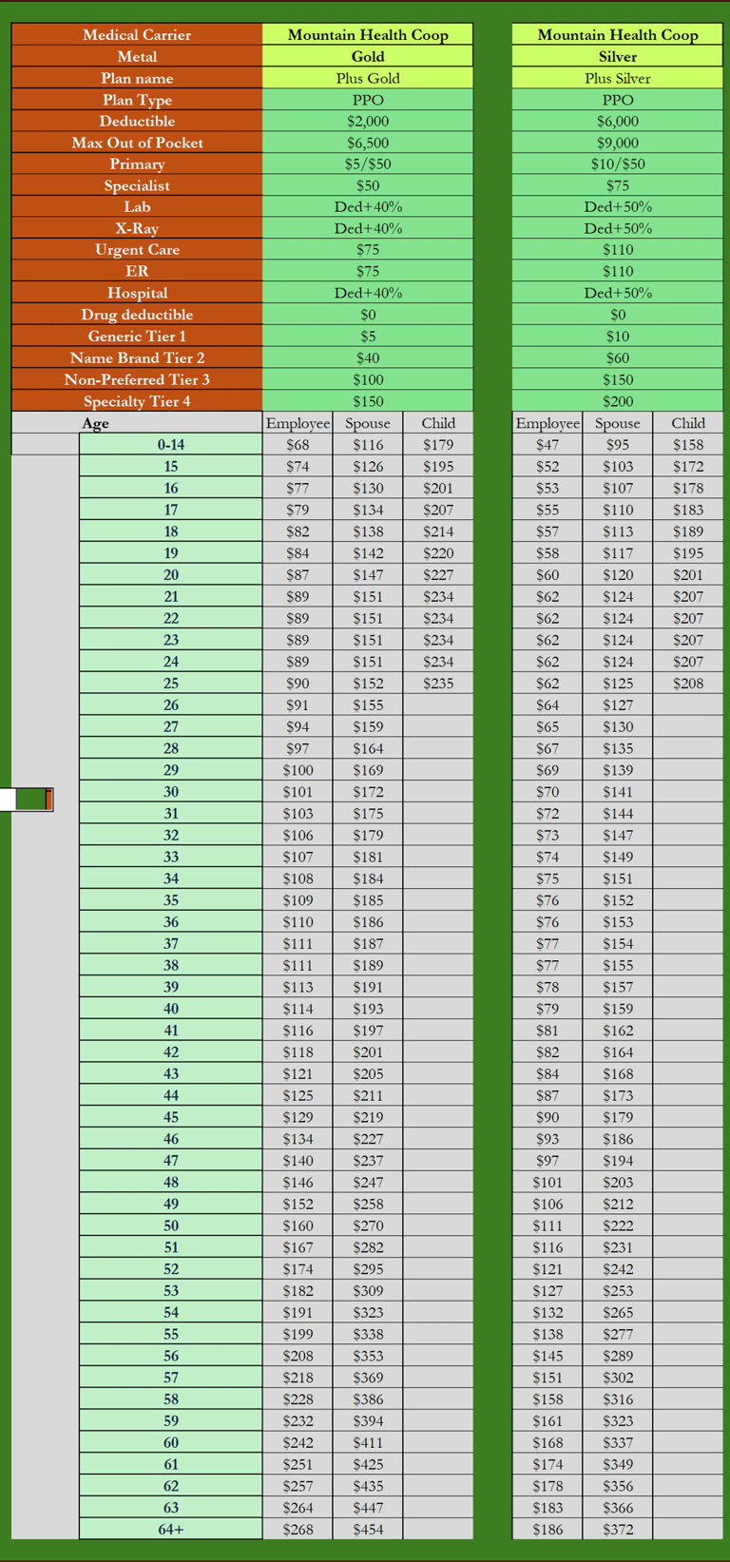This screenshot has height=1562, width=730.
Task: Select the "$268" Gold employee rate for 64+
Action: click(298, 1530)
